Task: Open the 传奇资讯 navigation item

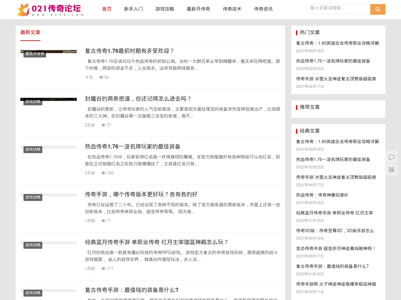Action: pyautogui.click(x=263, y=9)
